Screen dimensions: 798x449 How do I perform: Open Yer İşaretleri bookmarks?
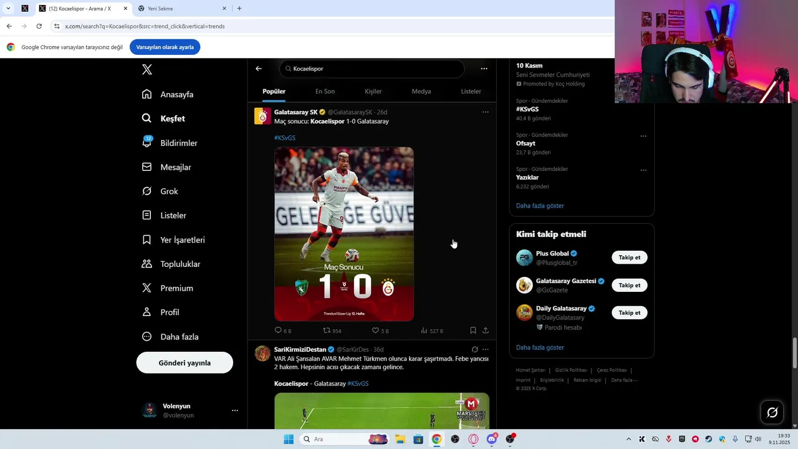174,240
